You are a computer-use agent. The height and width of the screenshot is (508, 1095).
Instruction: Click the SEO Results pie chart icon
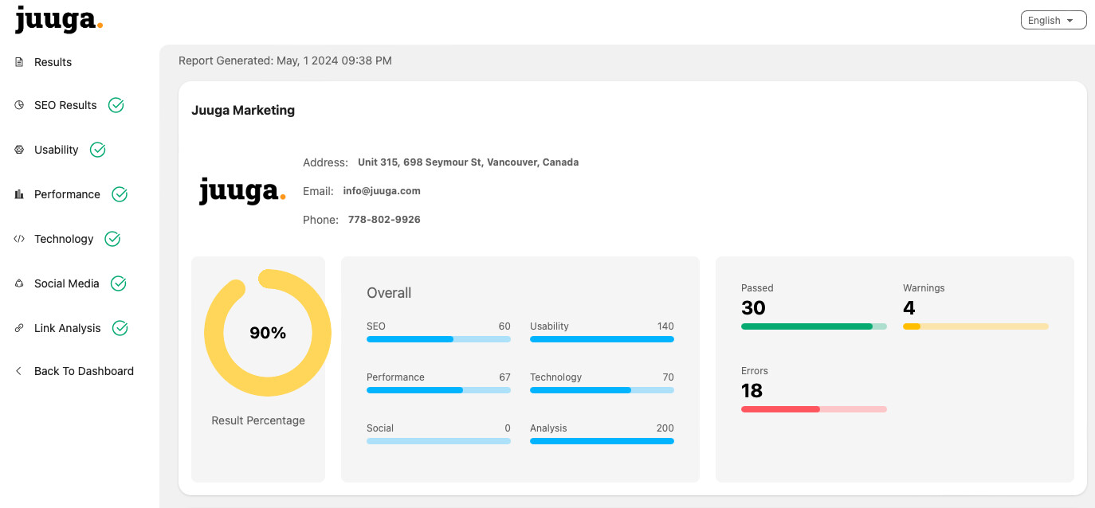(19, 105)
